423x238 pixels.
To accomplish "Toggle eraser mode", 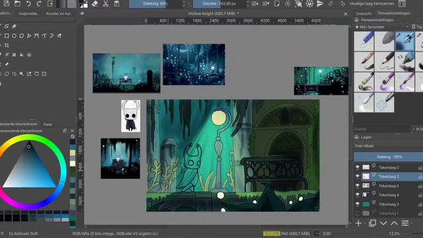I will [x=95, y=4].
